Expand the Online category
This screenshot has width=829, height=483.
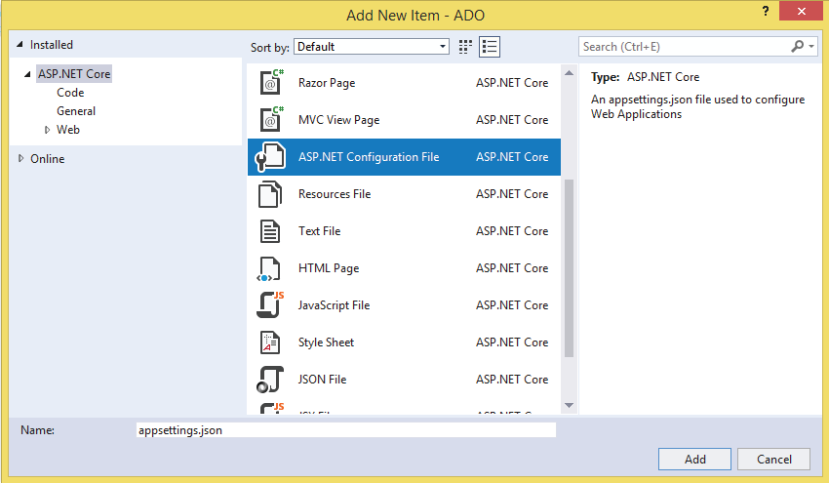pos(21,158)
